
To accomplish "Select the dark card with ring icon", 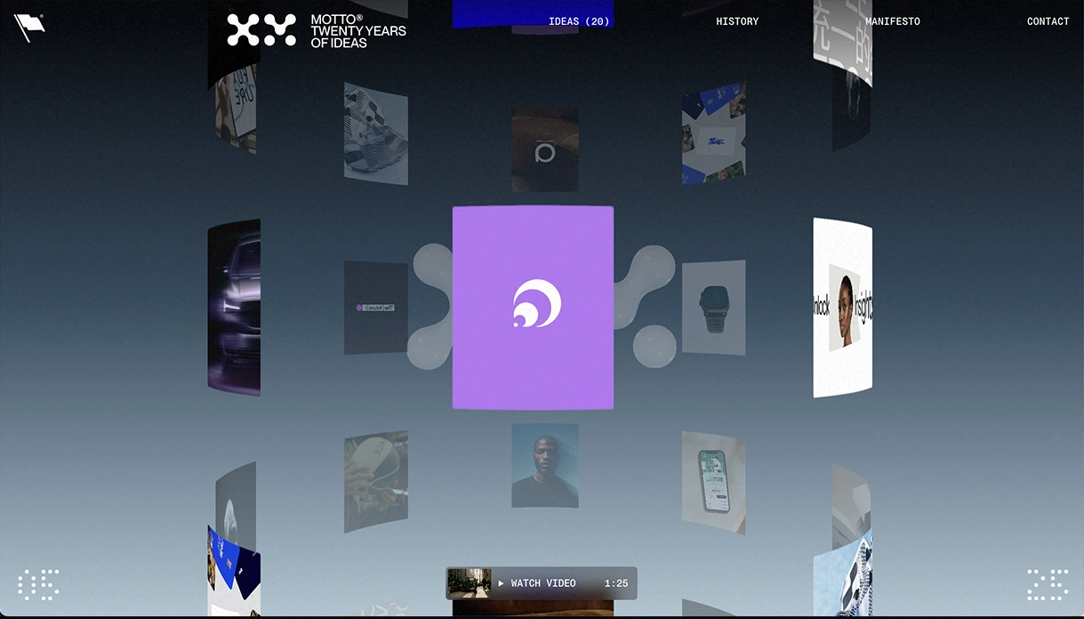I will (545, 149).
